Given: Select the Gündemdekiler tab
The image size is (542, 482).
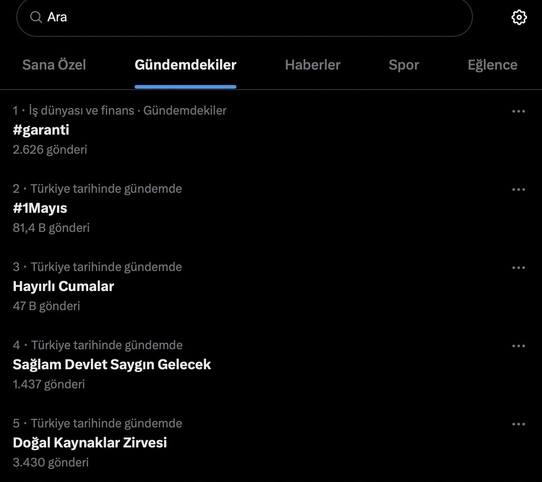Looking at the screenshot, I should point(186,65).
